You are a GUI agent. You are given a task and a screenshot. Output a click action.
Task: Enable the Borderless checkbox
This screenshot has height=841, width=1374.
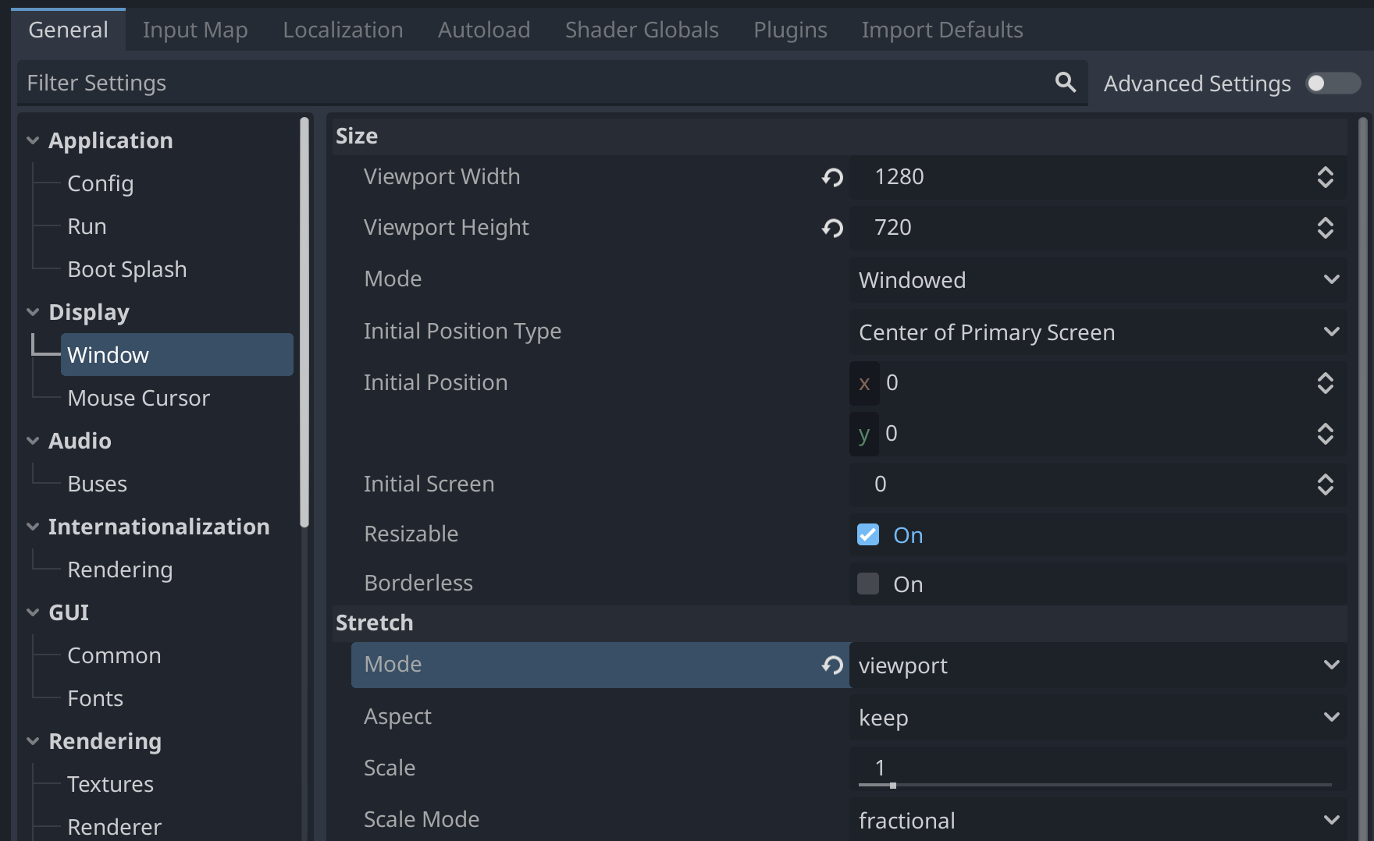point(867,583)
